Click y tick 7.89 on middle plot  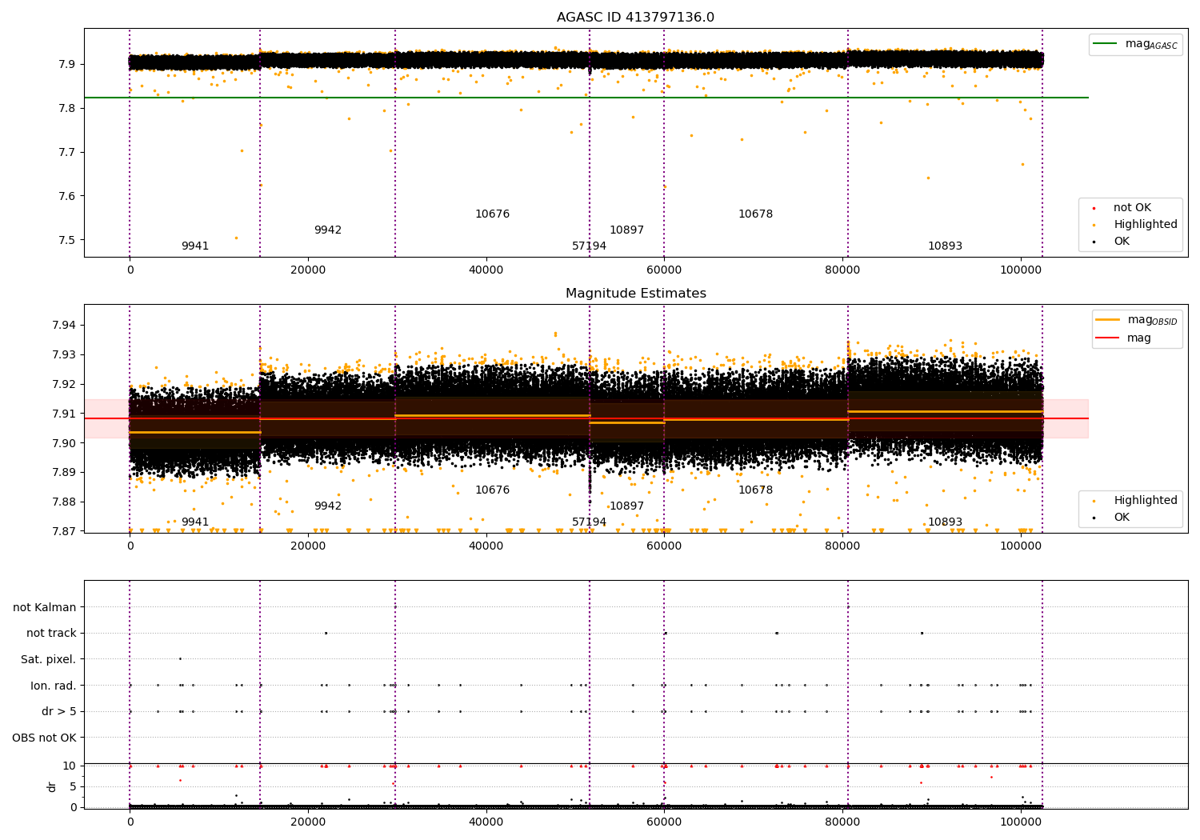coord(65,473)
